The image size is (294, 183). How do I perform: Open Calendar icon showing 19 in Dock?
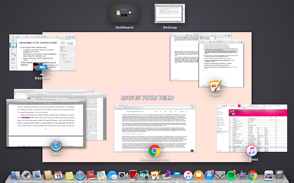[x=58, y=175]
